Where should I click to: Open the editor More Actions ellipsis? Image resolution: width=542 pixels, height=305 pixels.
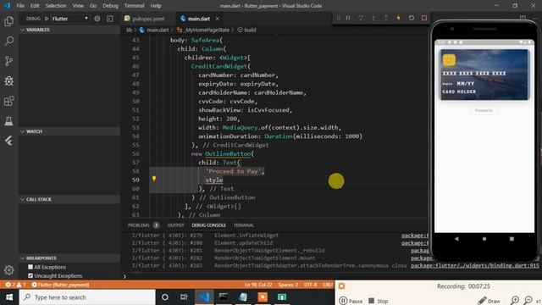click(535, 18)
